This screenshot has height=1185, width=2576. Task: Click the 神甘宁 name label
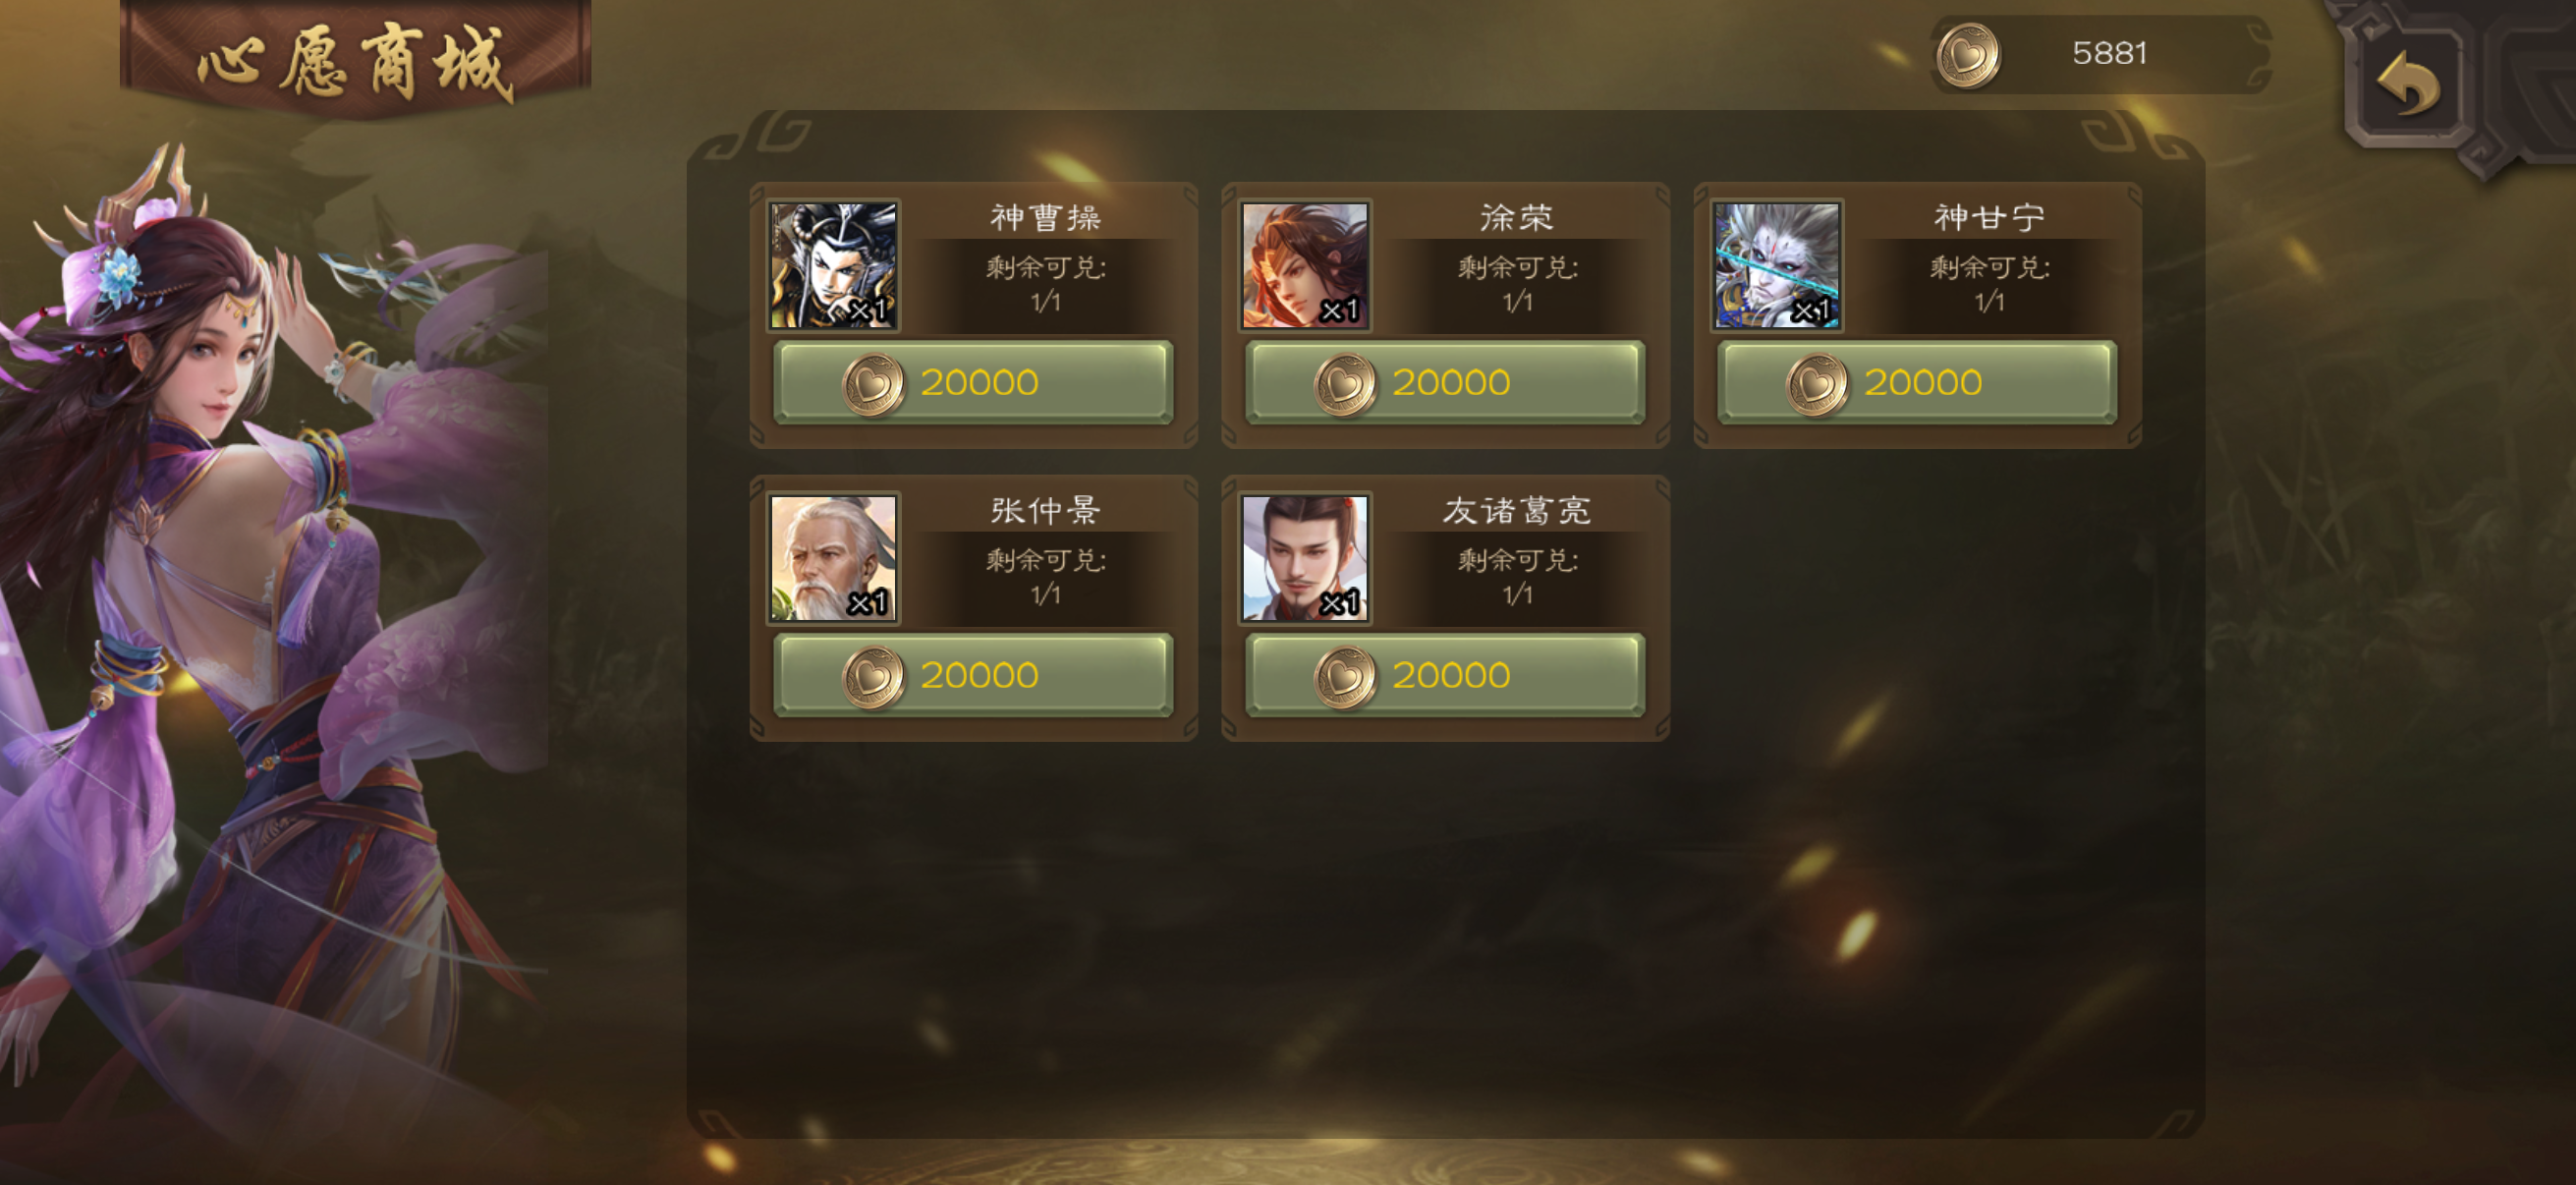coord(1988,217)
